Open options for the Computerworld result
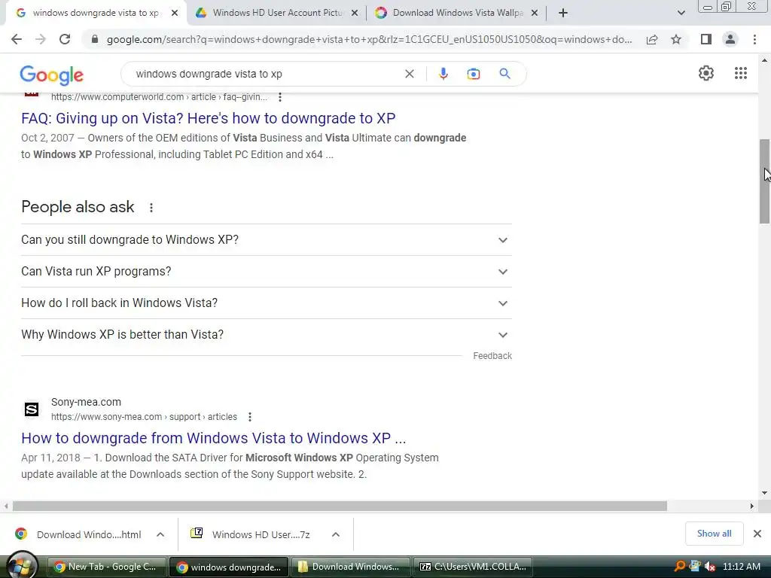771x578 pixels. pos(280,97)
